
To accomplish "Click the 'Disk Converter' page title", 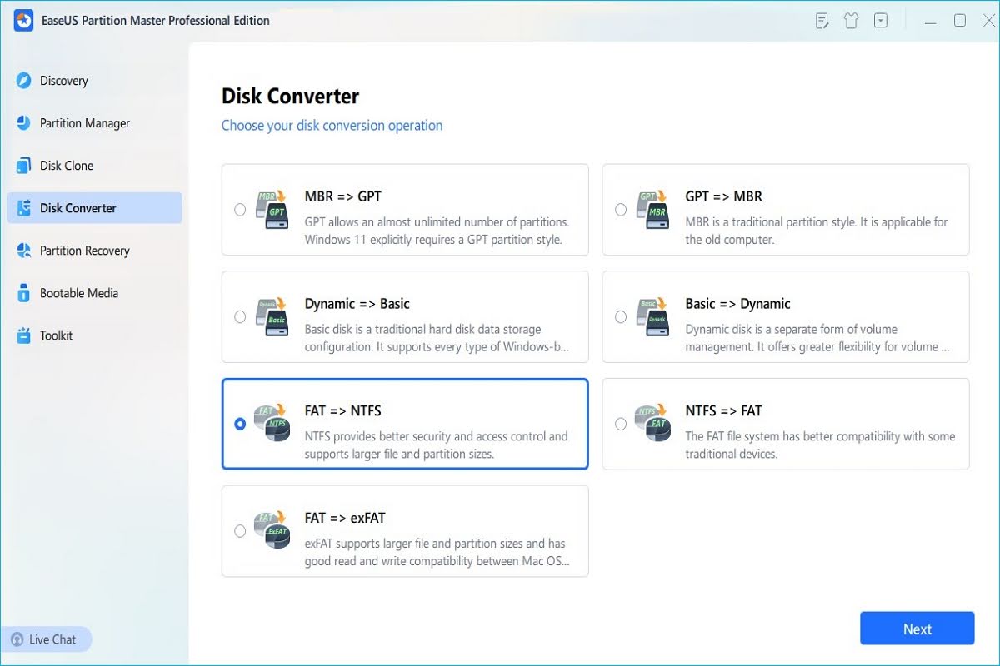I will click(x=290, y=96).
